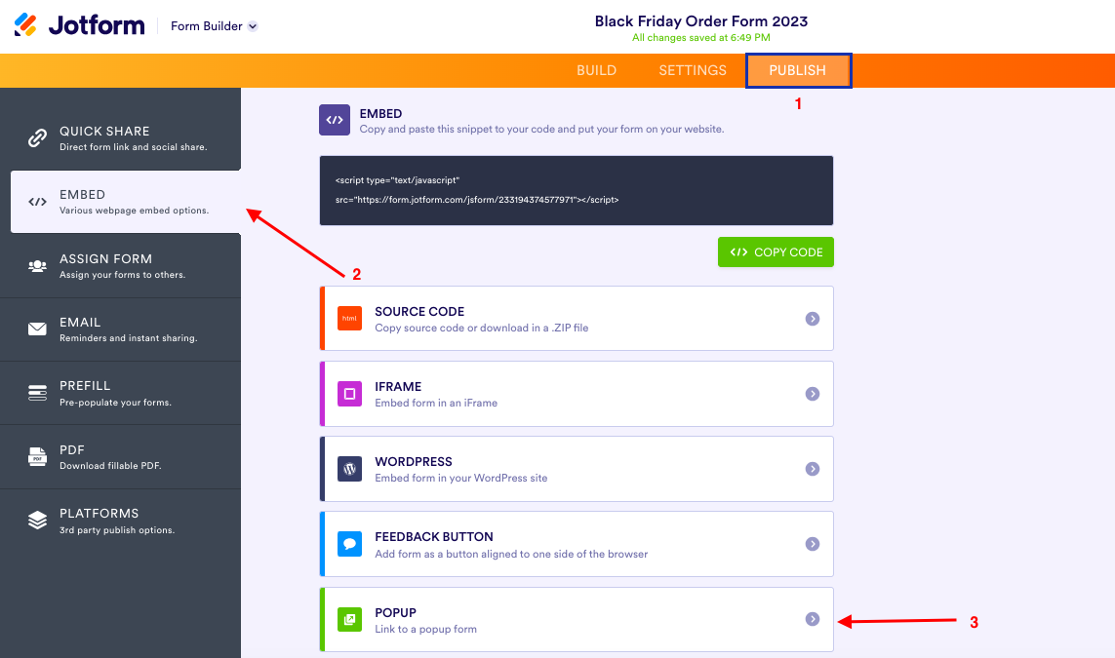The image size is (1115, 658).
Task: Open the Popup embed option
Action: (x=576, y=620)
